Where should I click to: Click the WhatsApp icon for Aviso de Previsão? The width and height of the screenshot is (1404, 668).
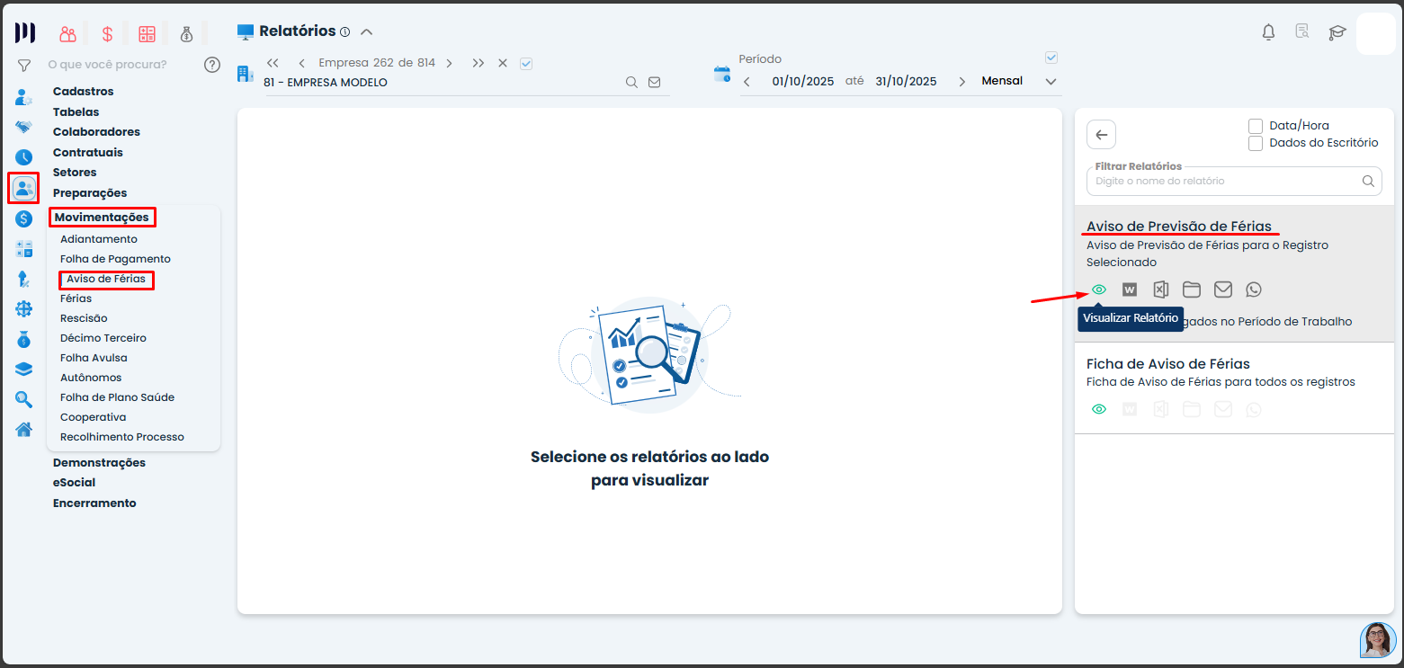click(1254, 289)
